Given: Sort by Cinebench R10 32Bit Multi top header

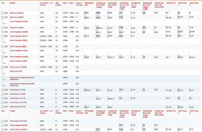Looking at the screenshot, I should click(x=112, y=5).
